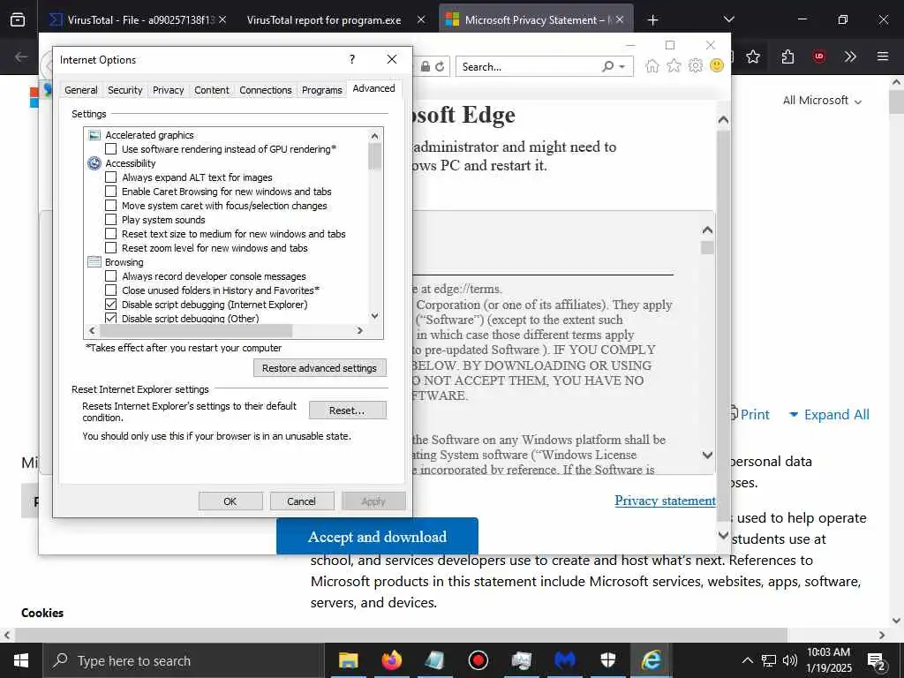Open Malwarebytes icon in taskbar
The width and height of the screenshot is (904, 678).
tap(565, 660)
